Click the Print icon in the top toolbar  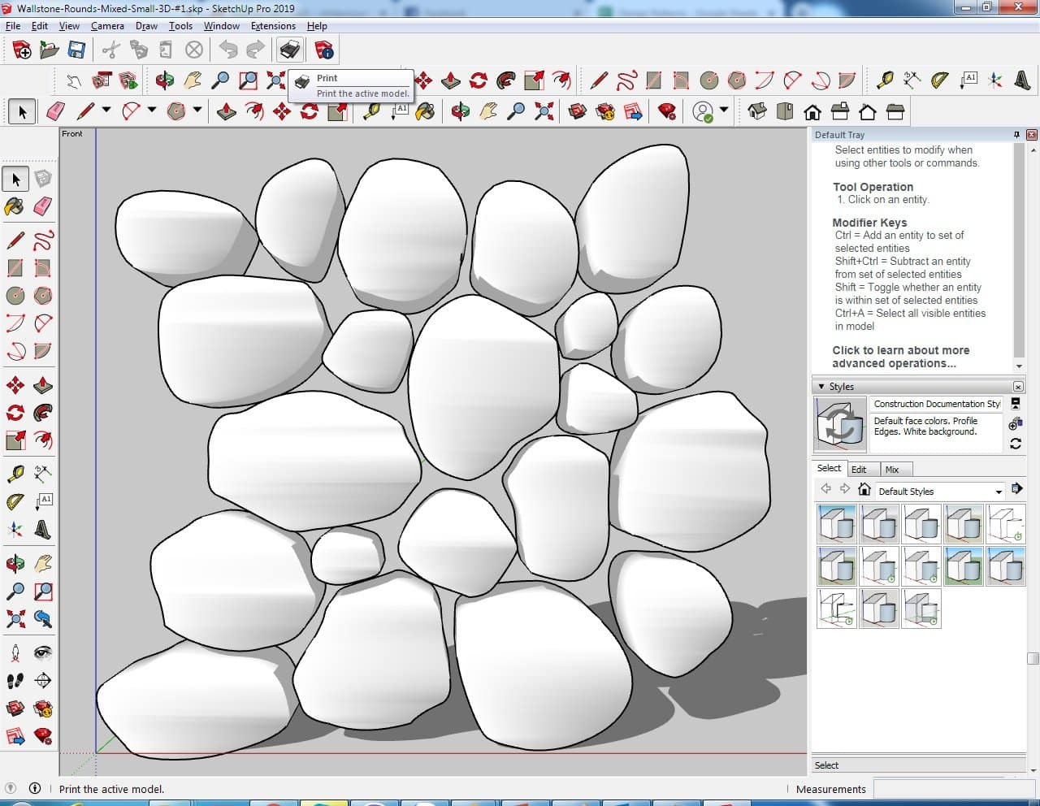[289, 50]
